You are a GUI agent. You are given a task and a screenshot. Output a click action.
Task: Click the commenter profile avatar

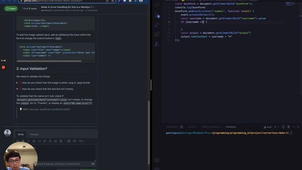[x=8, y=133]
